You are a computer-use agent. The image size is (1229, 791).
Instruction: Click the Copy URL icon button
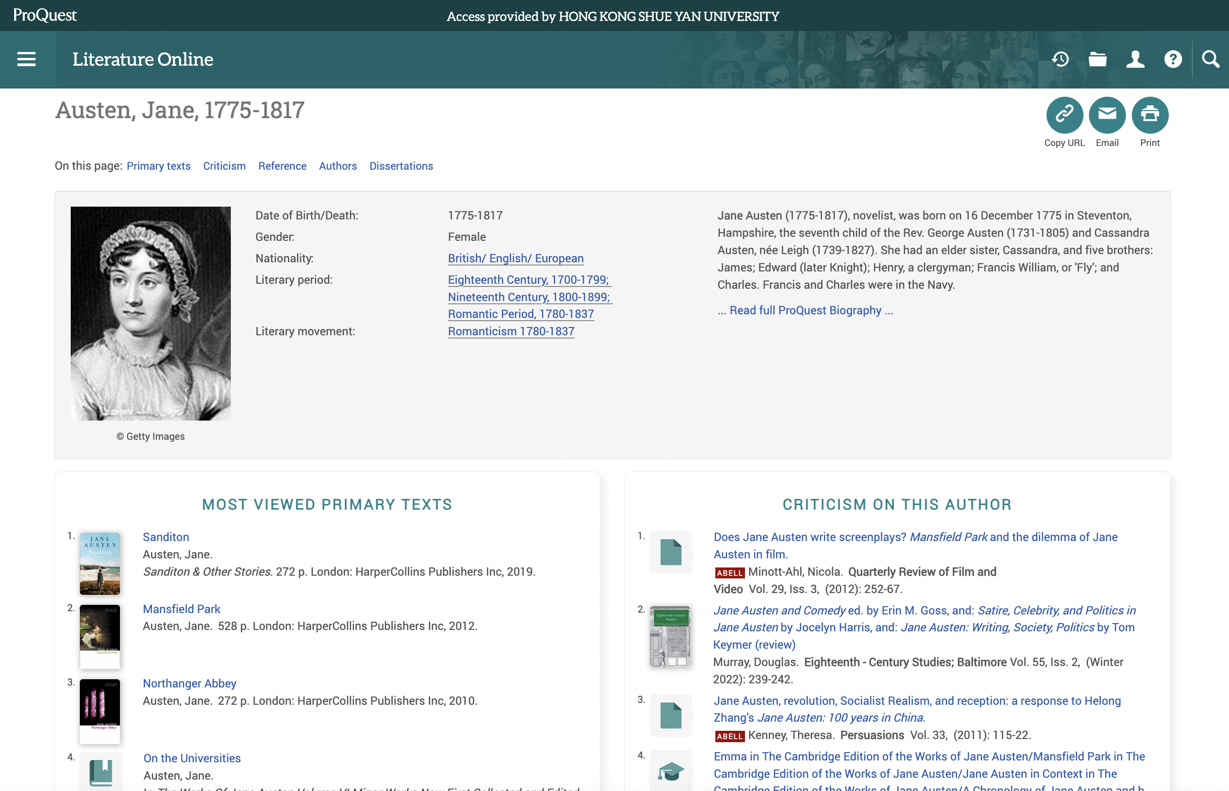1064,114
